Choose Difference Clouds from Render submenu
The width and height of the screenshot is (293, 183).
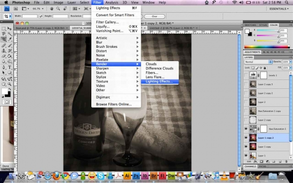[x=160, y=68]
